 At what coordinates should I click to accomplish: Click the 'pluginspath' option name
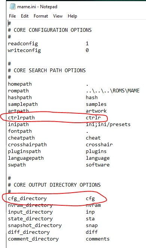coord(24,151)
